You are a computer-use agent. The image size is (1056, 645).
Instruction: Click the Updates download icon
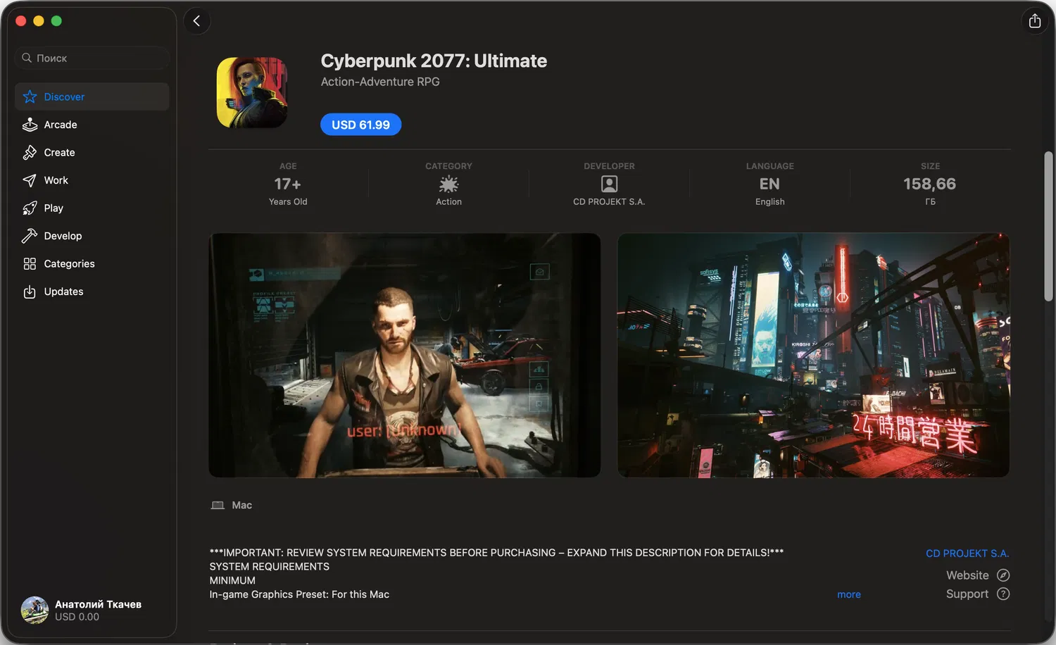coord(30,292)
